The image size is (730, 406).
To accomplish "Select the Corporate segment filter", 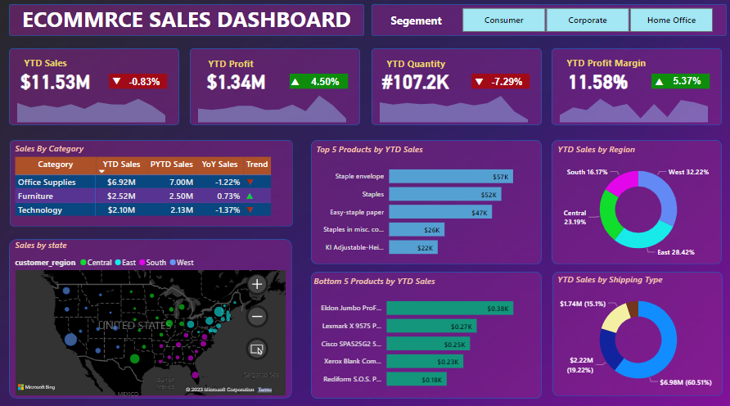I will point(588,20).
